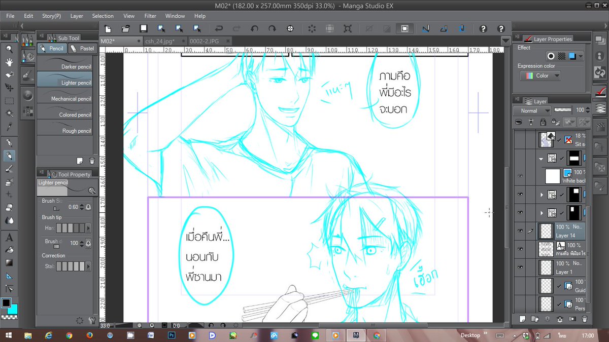Select the Zoom magnifier tool

9,49
